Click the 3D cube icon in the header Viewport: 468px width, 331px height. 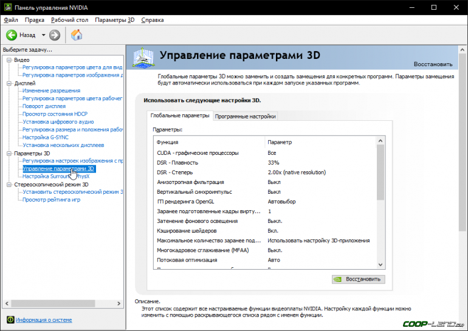[143, 57]
